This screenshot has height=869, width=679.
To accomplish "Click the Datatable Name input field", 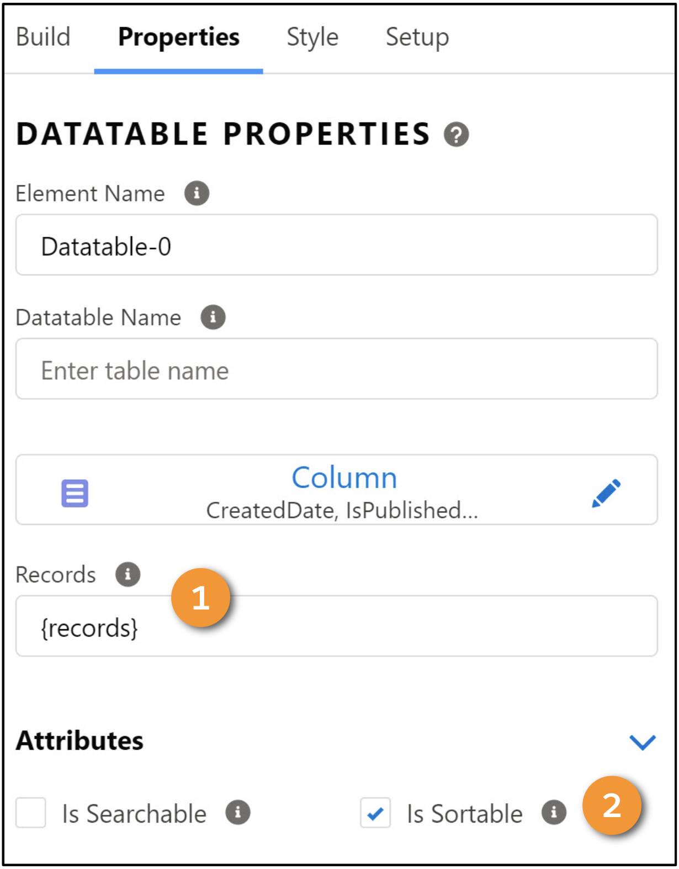I will click(337, 369).
